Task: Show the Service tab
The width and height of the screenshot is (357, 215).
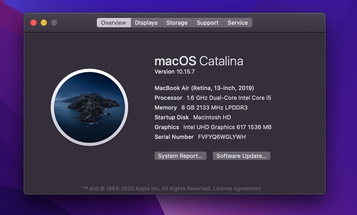Action: click(237, 23)
